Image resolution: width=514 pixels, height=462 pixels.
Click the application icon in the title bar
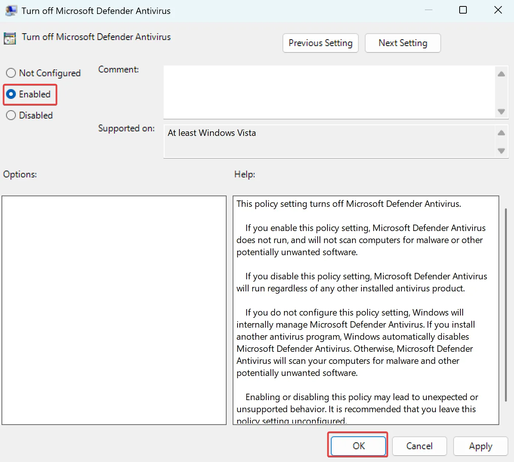11,10
